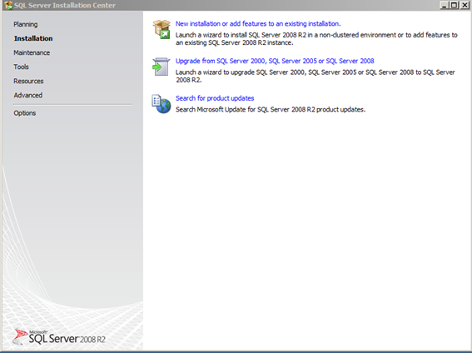
Task: Click Search for product updates link
Action: coord(215,98)
